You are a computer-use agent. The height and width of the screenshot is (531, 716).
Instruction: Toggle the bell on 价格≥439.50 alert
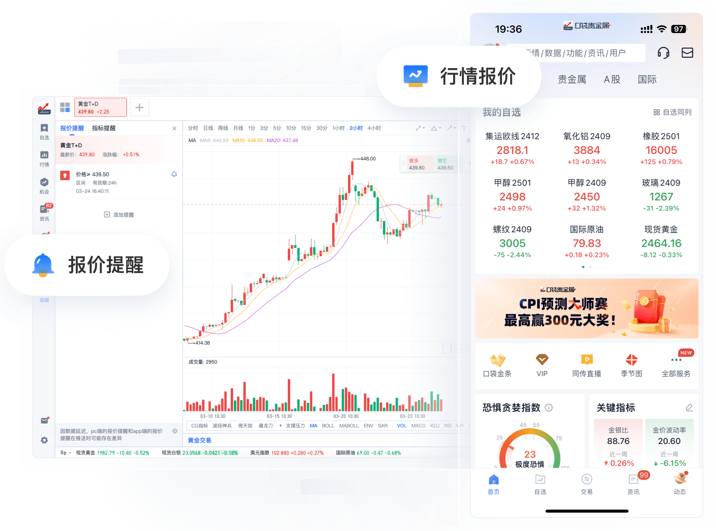[x=174, y=174]
